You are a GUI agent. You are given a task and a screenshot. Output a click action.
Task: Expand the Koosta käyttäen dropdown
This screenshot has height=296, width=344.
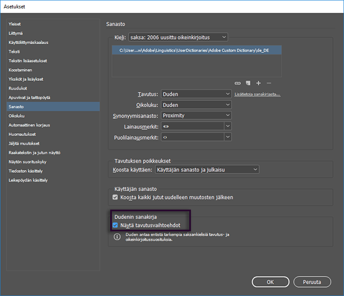pyautogui.click(x=207, y=169)
